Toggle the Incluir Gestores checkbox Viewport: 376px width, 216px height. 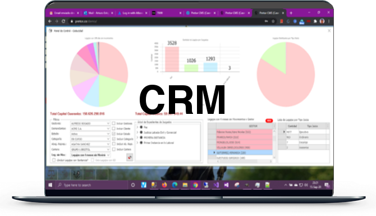114,123
